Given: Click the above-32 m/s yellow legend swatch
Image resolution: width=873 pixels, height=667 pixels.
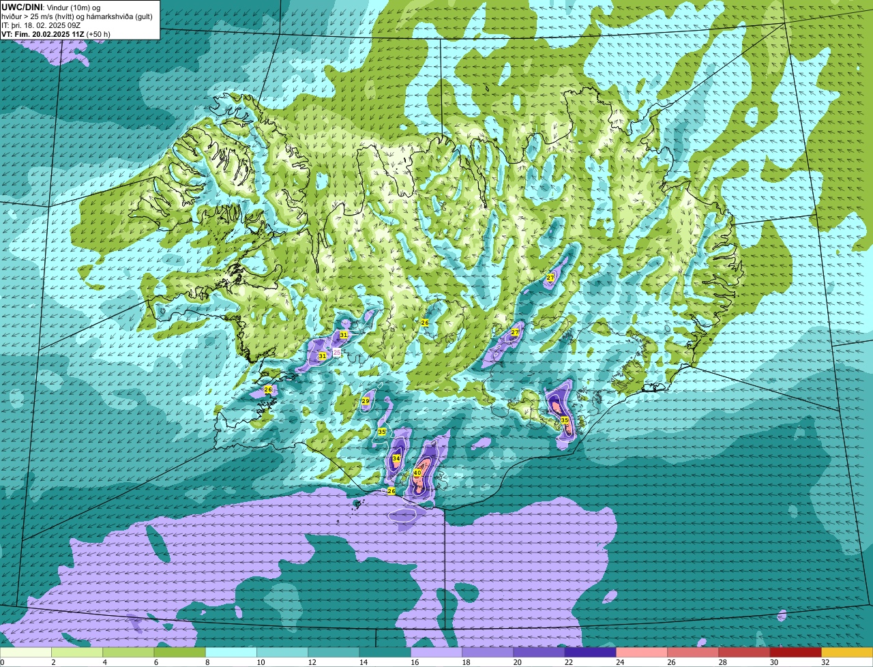Looking at the screenshot, I should (x=847, y=653).
